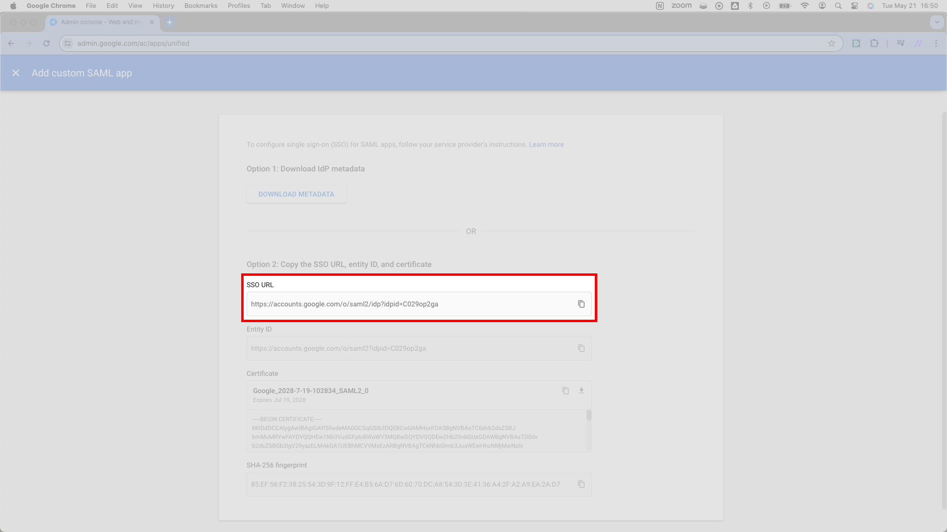947x532 pixels.
Task: Open Chrome extensions puzzle icon
Action: point(874,43)
